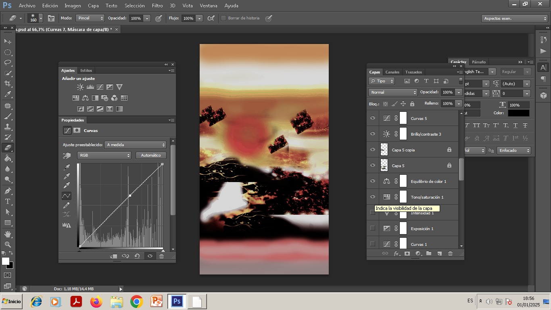Select the Horizontal Type tool
This screenshot has height=310, width=551.
pos(8,201)
